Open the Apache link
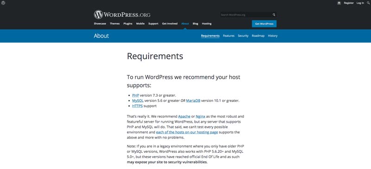Viewport: 371px width, 169px height. click(x=184, y=117)
